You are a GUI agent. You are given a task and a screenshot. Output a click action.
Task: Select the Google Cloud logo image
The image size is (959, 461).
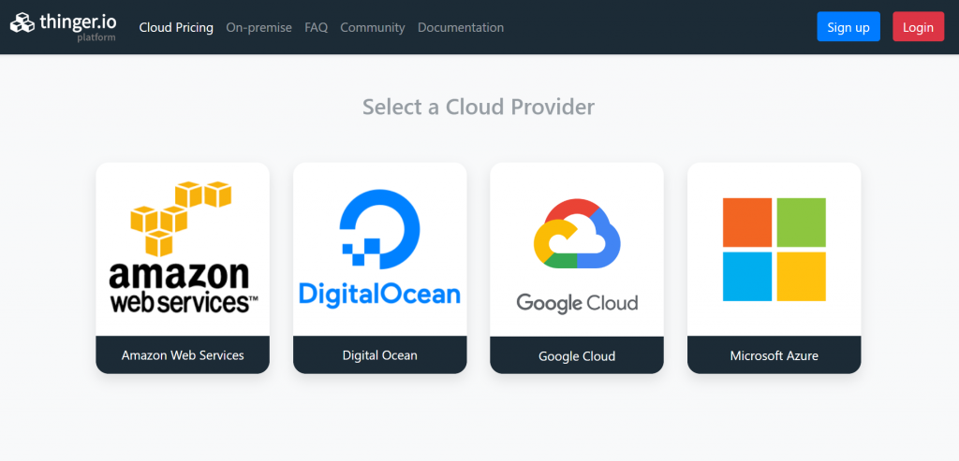[x=577, y=256]
